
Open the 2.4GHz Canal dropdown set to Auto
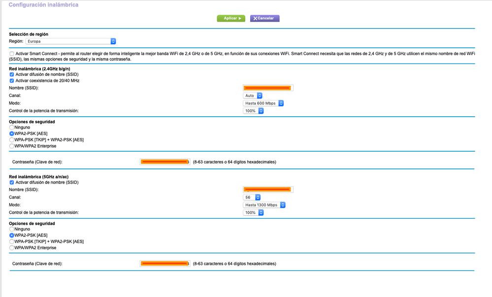(253, 96)
